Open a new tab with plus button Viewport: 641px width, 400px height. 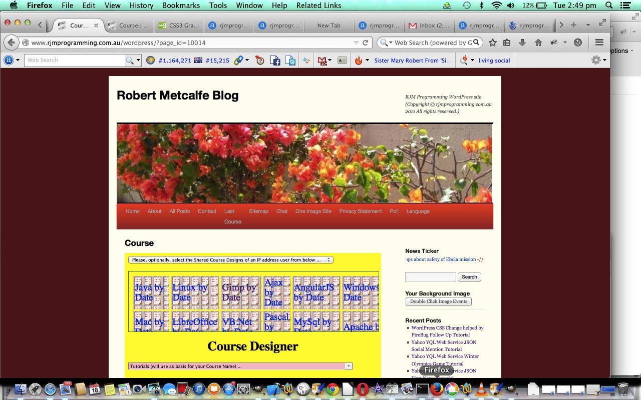click(574, 25)
